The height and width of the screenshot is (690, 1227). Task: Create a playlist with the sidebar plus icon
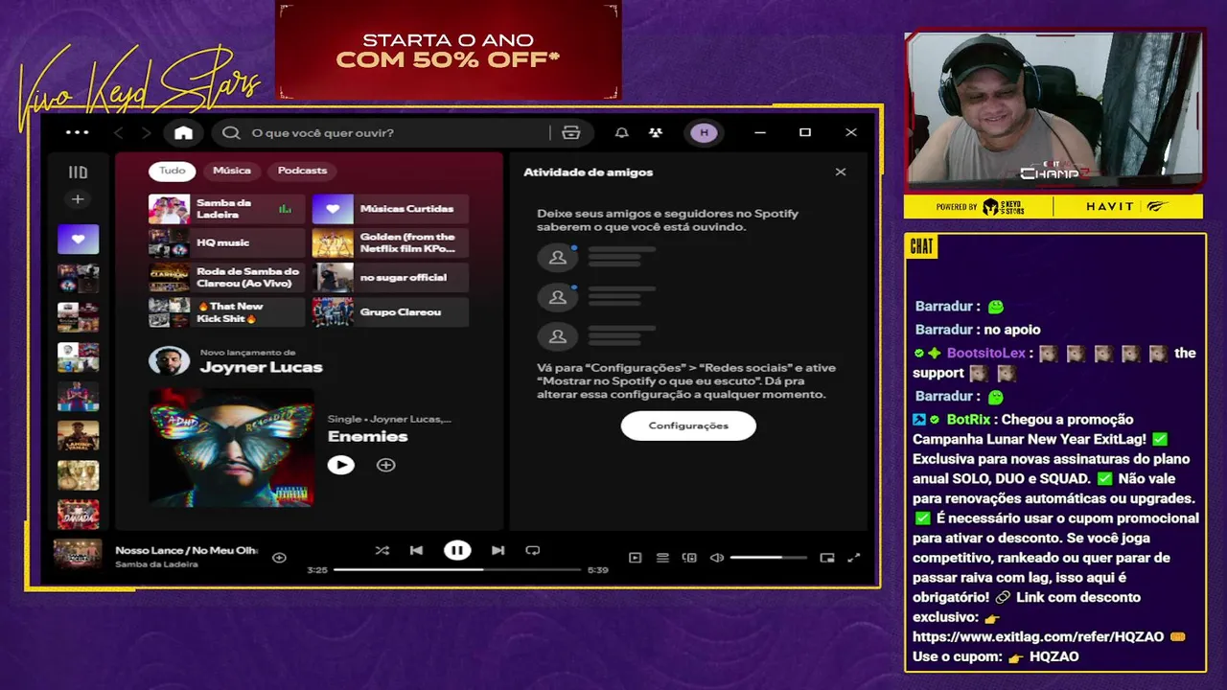point(78,199)
